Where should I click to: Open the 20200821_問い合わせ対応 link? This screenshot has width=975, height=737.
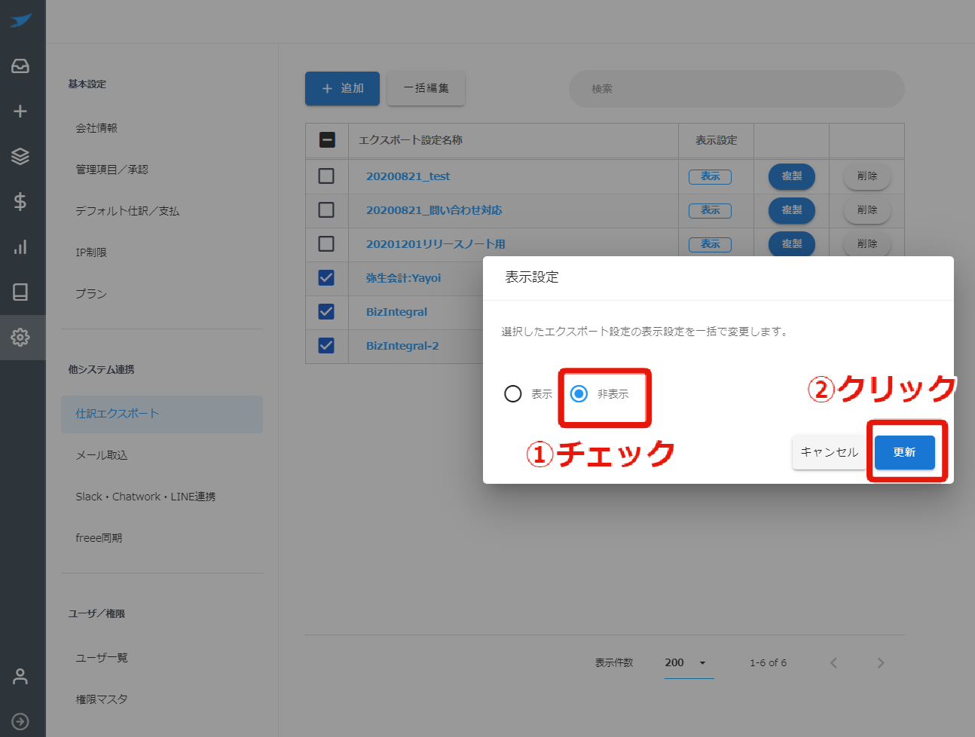pyautogui.click(x=434, y=210)
